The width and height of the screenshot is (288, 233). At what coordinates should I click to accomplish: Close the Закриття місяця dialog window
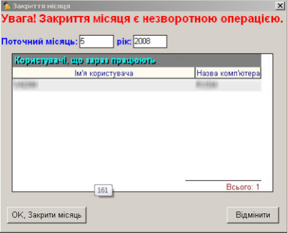(280, 6)
